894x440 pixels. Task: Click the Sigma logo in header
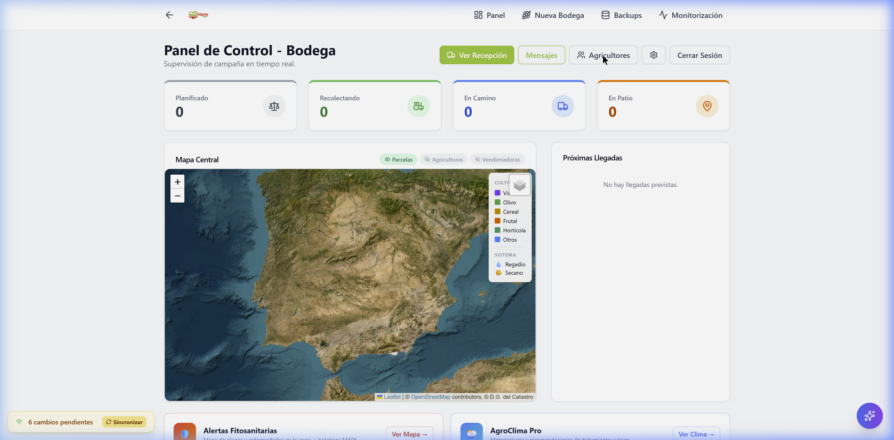[198, 15]
